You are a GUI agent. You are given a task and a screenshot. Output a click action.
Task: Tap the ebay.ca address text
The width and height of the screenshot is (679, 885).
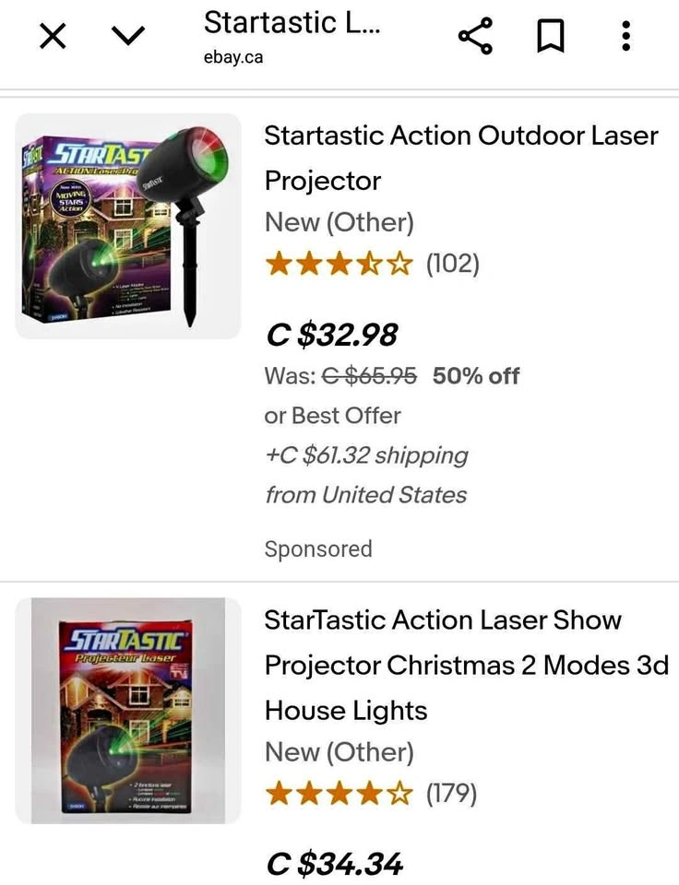click(x=233, y=57)
